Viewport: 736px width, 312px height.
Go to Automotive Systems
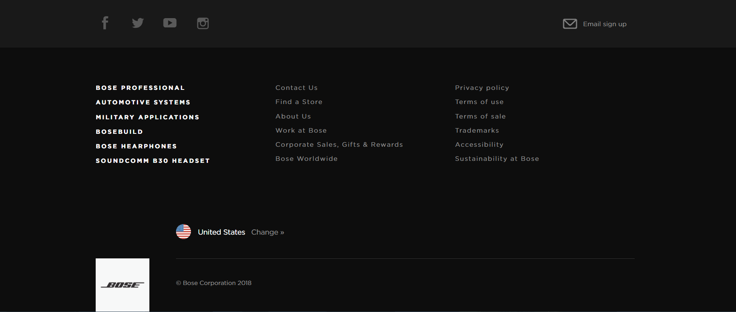point(143,102)
